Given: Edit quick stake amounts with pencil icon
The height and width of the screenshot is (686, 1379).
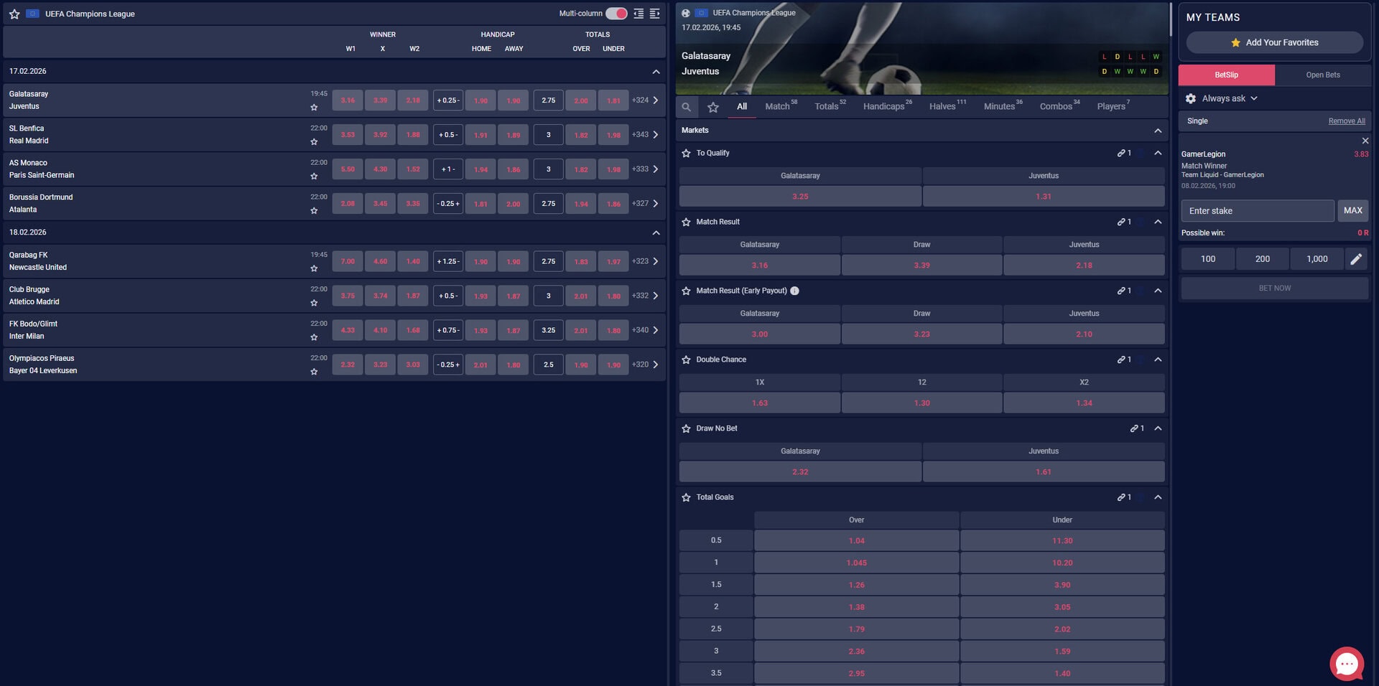Looking at the screenshot, I should [x=1356, y=259].
